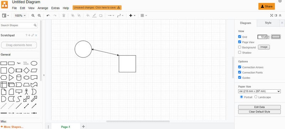The height and width of the screenshot is (129, 285).
Task: Toggle the Page View checkbox
Action: 239,42
